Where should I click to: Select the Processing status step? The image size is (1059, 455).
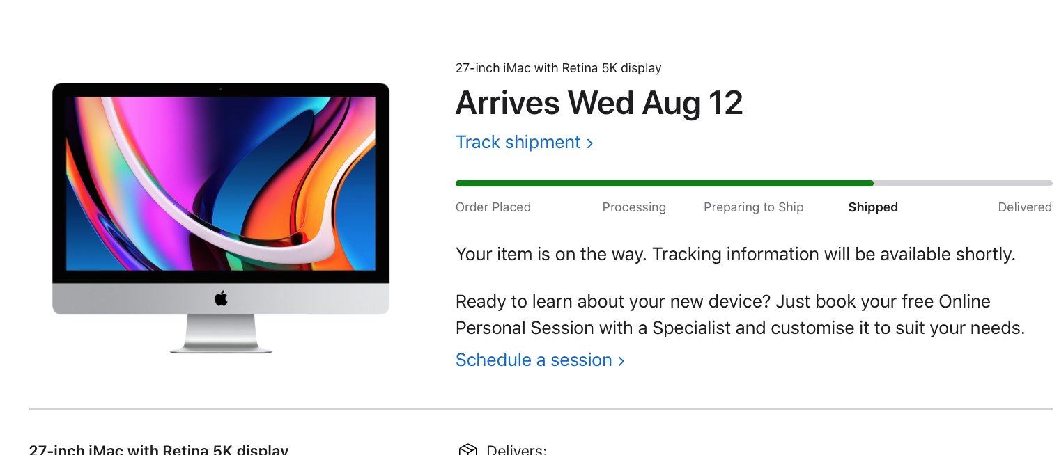coord(634,207)
